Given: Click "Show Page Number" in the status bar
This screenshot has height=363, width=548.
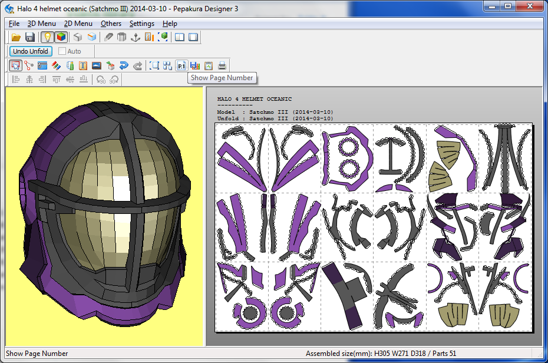Looking at the screenshot, I should click(37, 353).
